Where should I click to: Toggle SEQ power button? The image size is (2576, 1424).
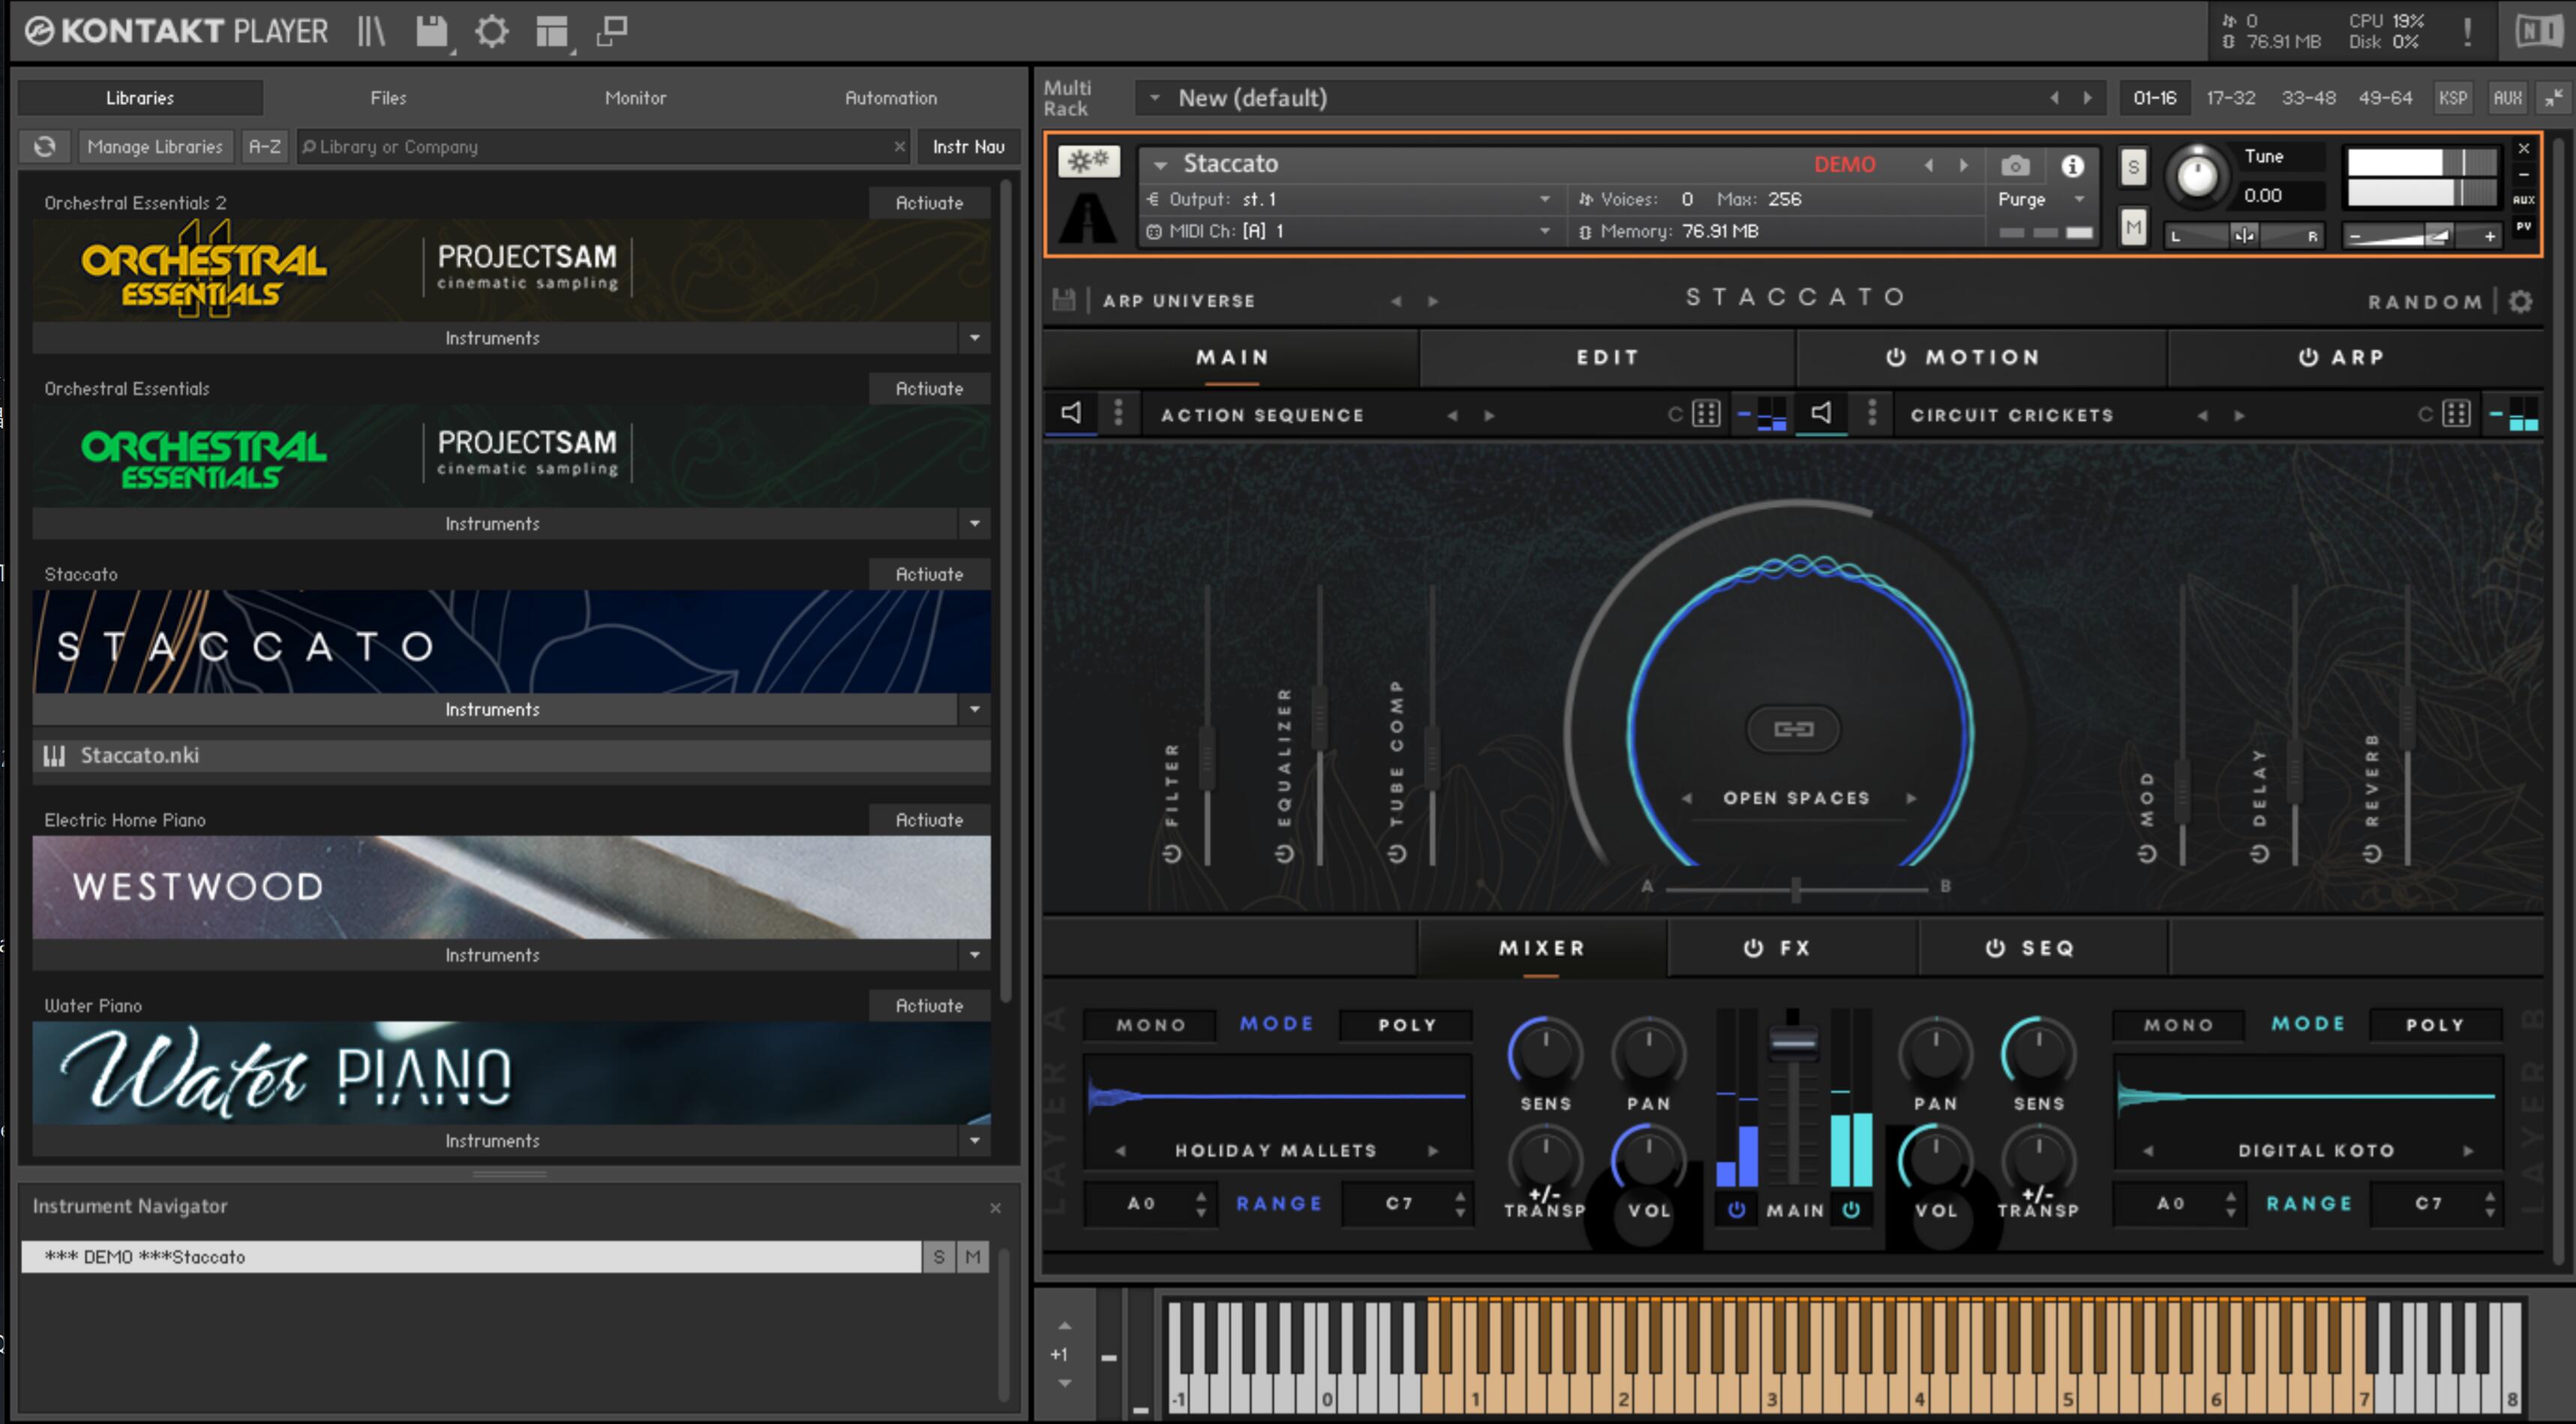[1995, 948]
